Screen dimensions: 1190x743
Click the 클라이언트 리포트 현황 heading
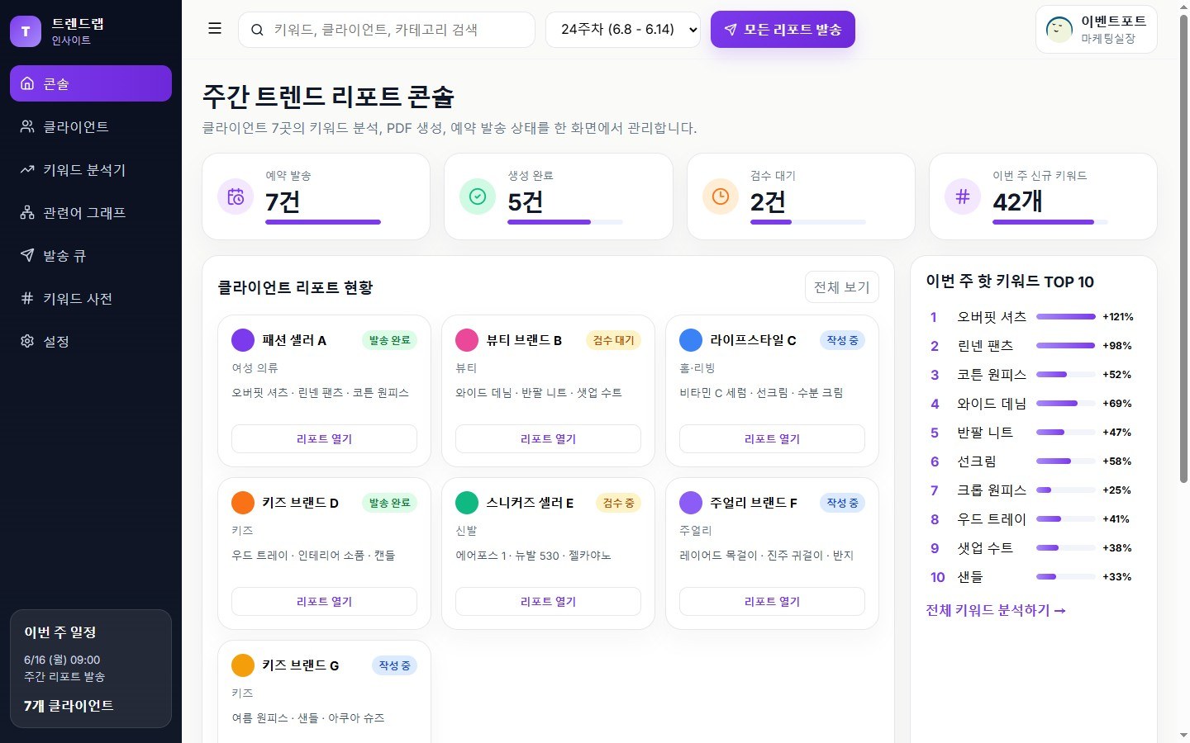point(295,287)
